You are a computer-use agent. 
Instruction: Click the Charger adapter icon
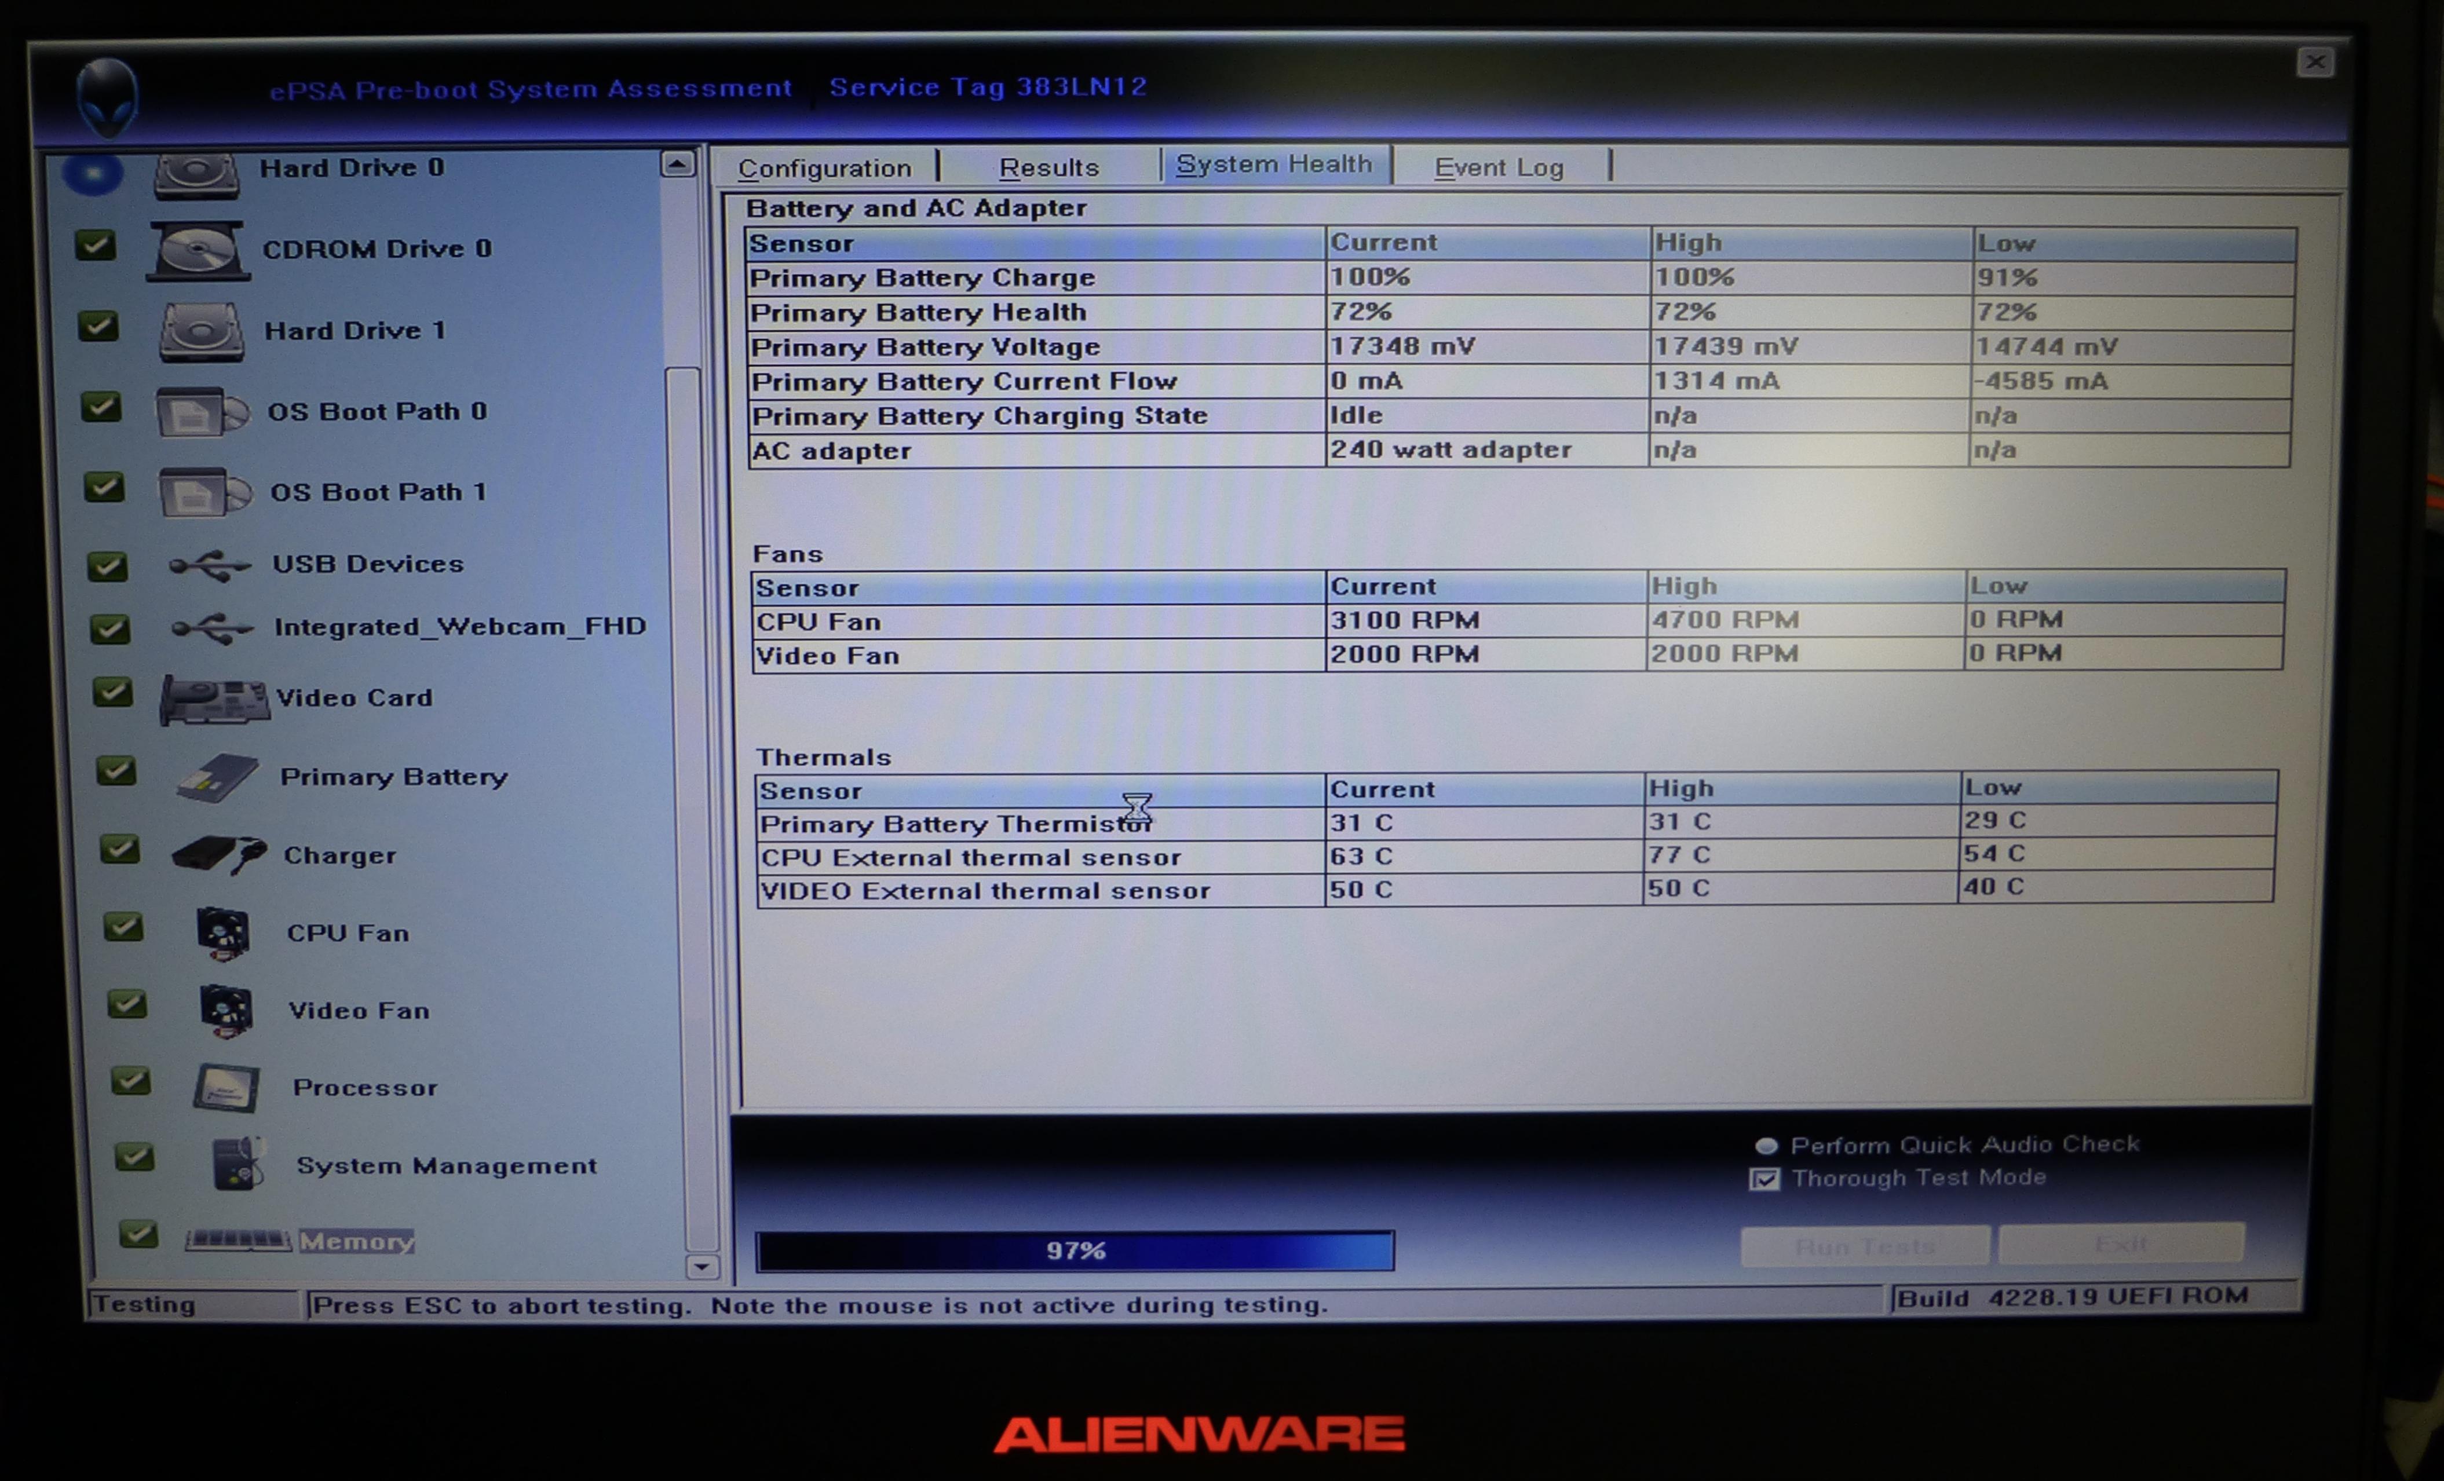219,854
